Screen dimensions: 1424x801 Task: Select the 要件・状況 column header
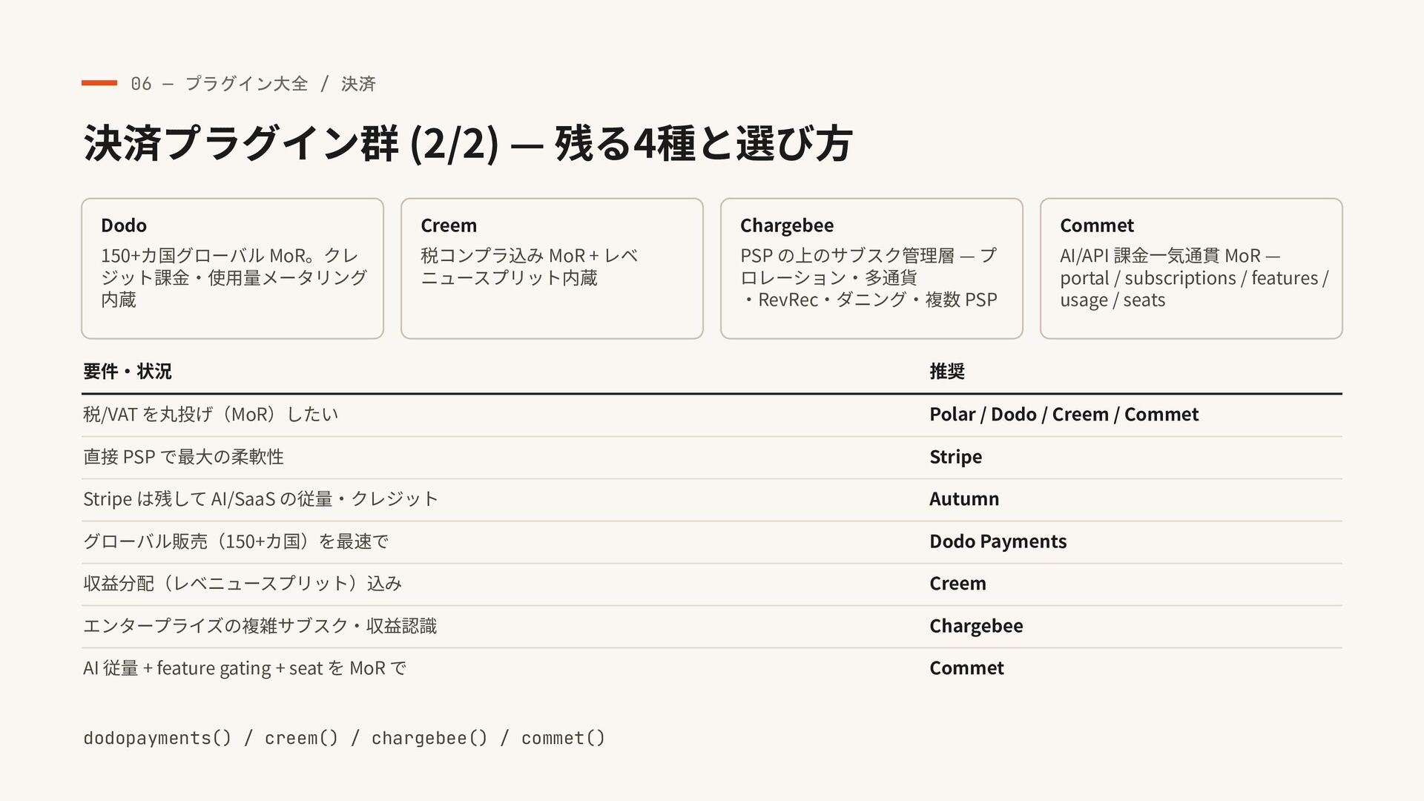tap(128, 371)
